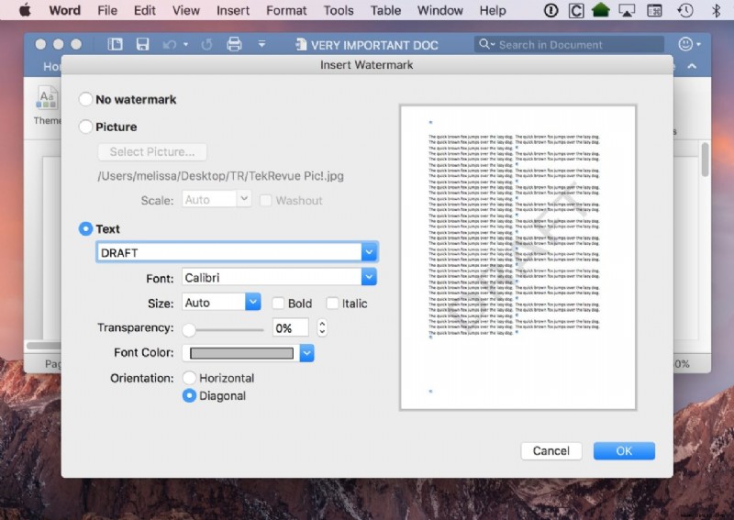Open the Window menu
This screenshot has width=734, height=520.
[x=440, y=10]
